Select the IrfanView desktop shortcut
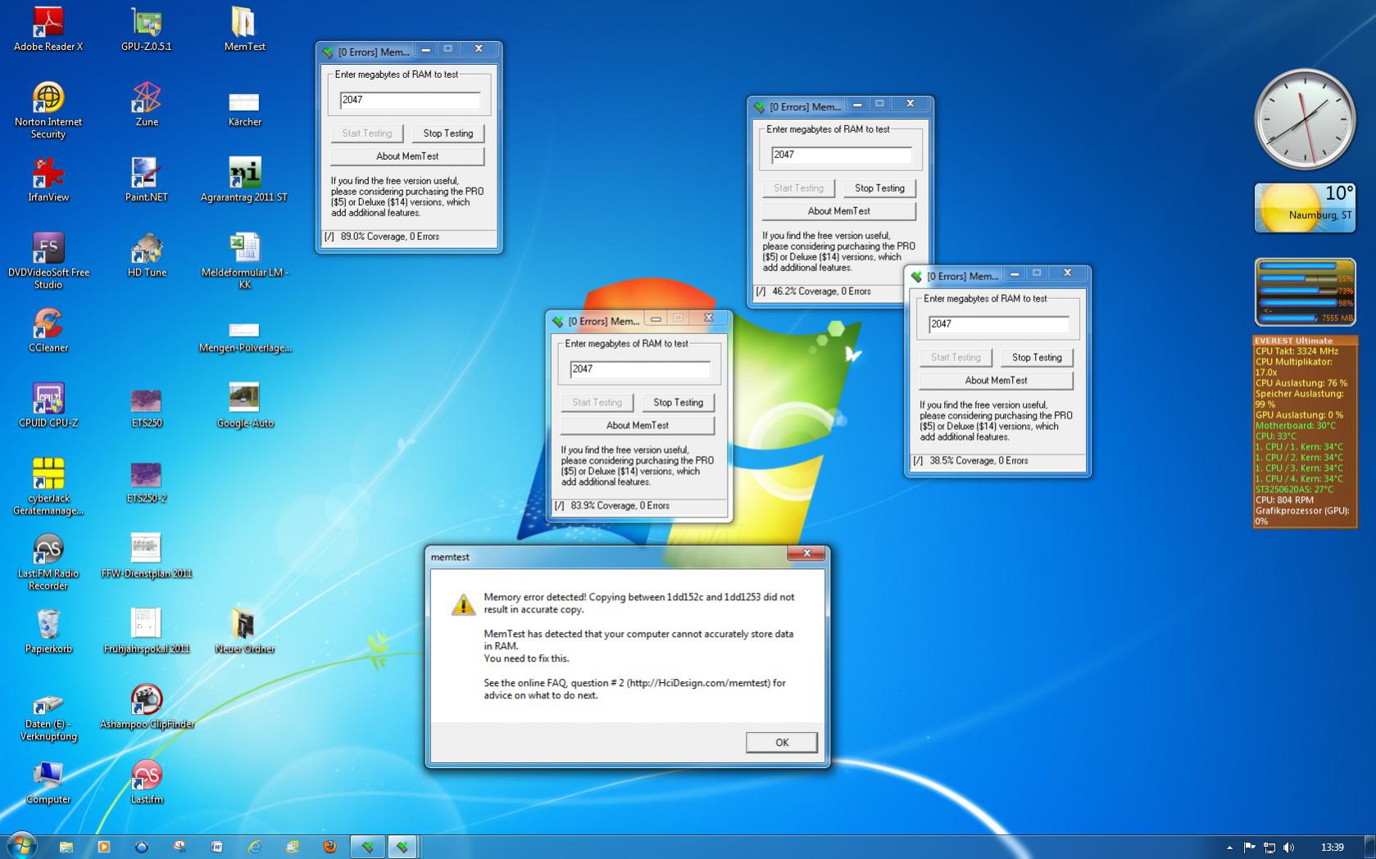The height and width of the screenshot is (859, 1376). [x=48, y=180]
